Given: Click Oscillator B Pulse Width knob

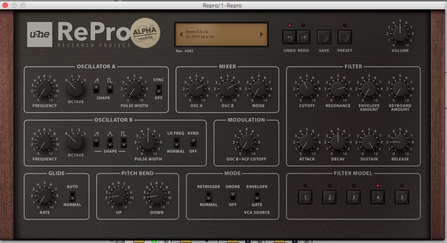Looking at the screenshot, I should pos(148,142).
